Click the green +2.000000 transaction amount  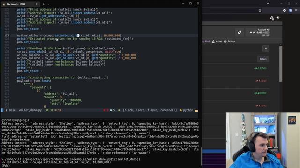click(260, 93)
